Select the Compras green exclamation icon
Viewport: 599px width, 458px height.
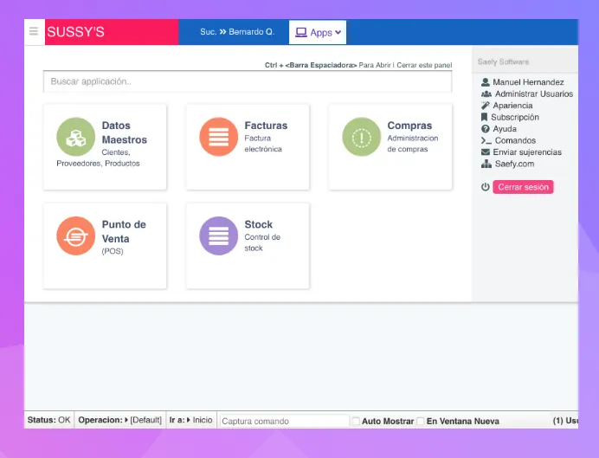[x=361, y=137]
